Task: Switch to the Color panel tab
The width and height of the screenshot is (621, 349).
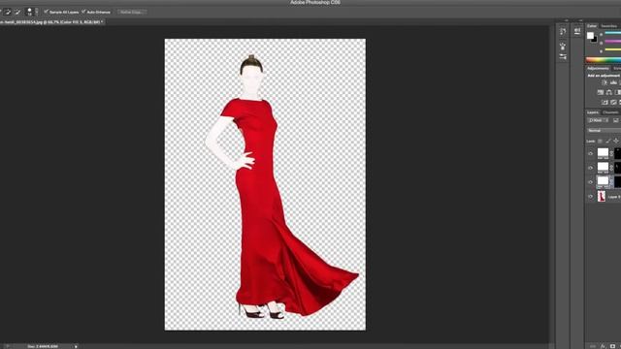Action: 592,26
